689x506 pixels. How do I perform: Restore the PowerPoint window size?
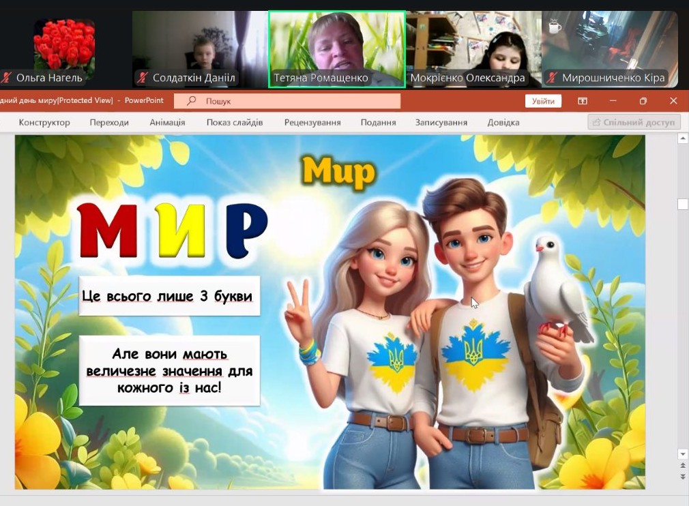643,101
